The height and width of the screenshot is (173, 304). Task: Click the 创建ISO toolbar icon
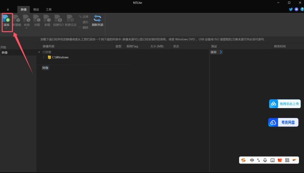58,19
